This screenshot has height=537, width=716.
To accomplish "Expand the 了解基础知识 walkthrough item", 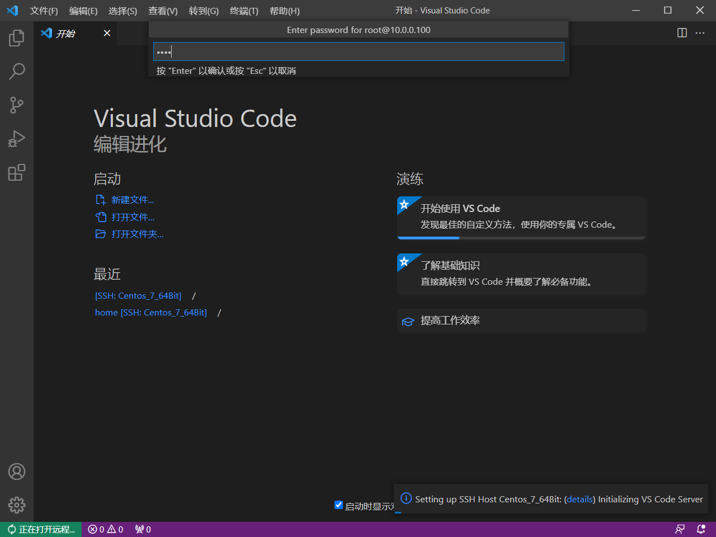I will (521, 274).
